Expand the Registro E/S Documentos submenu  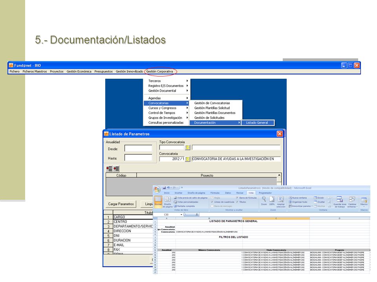[167, 86]
